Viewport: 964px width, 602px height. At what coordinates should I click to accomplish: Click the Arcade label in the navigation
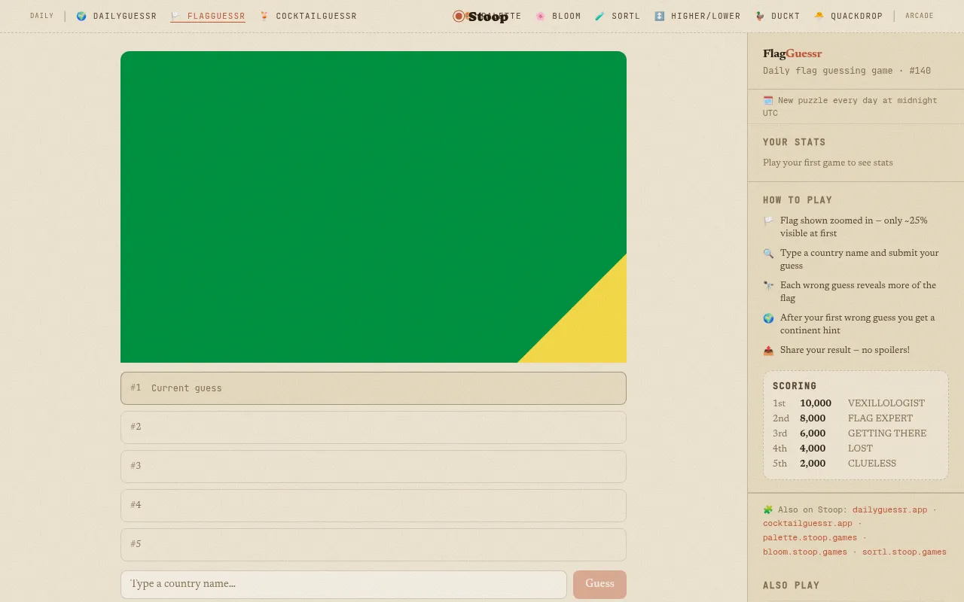point(920,16)
